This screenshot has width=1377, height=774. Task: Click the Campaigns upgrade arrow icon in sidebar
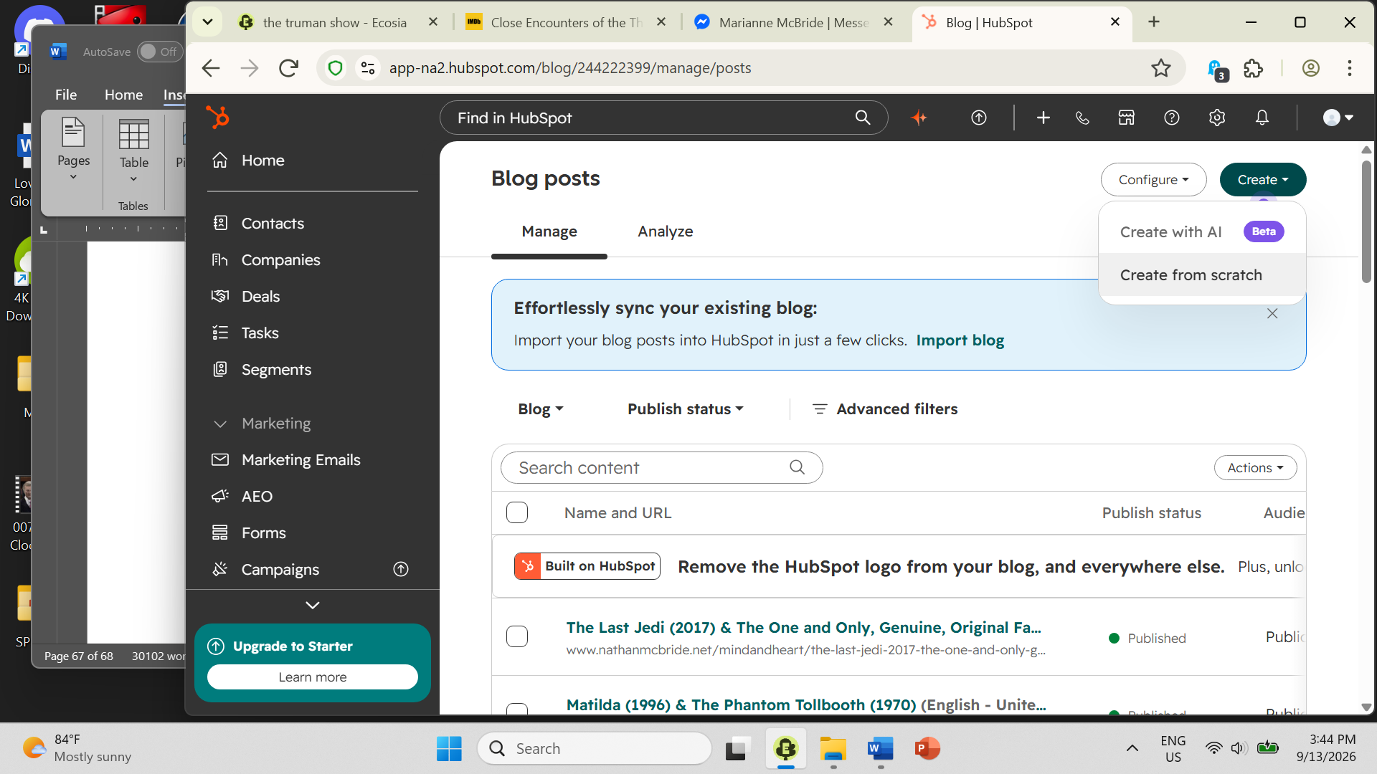(401, 569)
